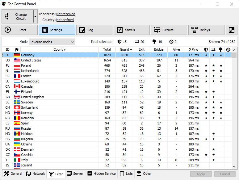Expand the Mode Favorite nodes combo box
239x180 pixels.
click(x=52, y=42)
